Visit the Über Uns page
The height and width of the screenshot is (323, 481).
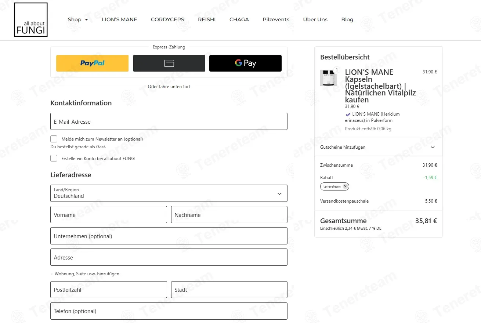(x=315, y=19)
